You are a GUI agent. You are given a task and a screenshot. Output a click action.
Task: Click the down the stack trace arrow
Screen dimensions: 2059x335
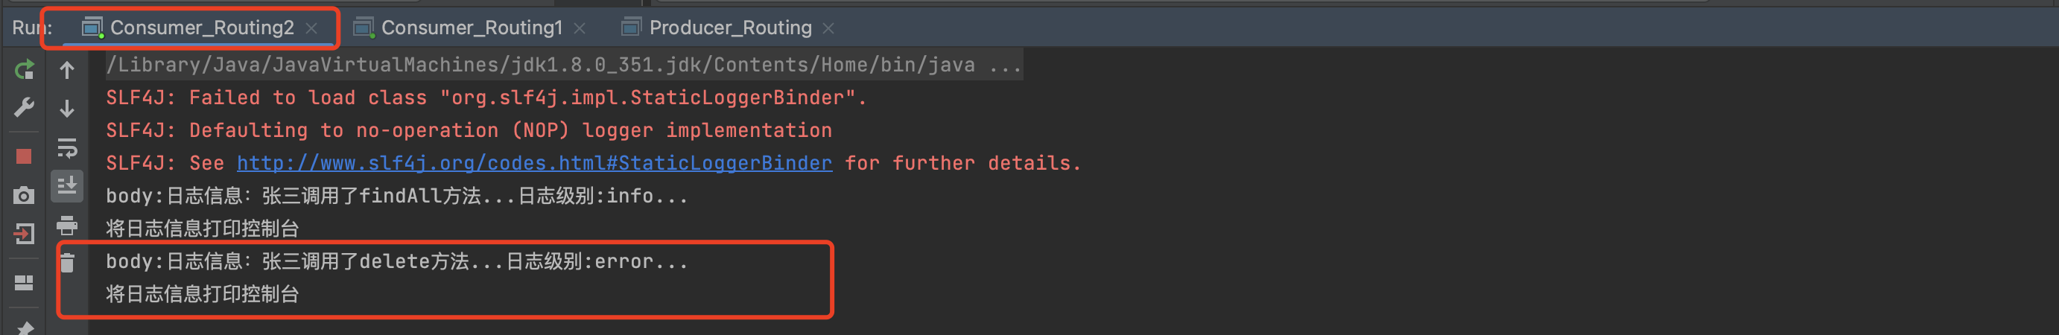pos(67,108)
